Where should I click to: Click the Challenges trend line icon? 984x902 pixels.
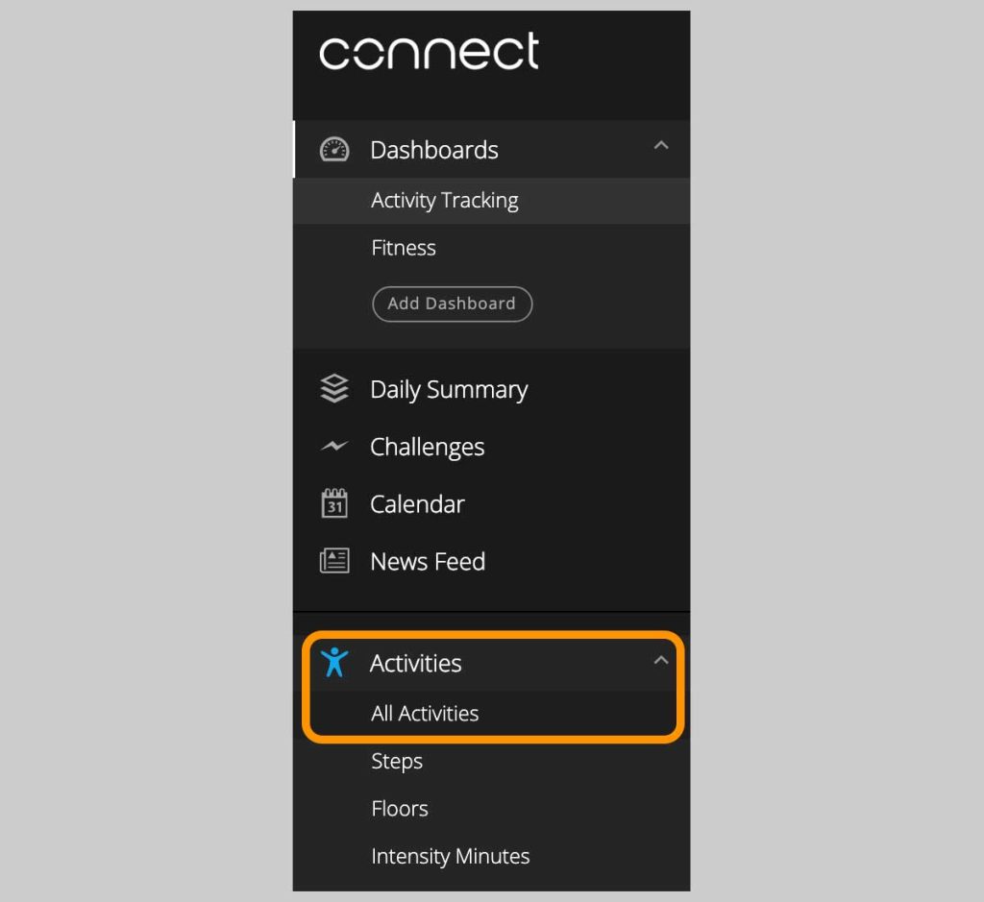pos(334,447)
